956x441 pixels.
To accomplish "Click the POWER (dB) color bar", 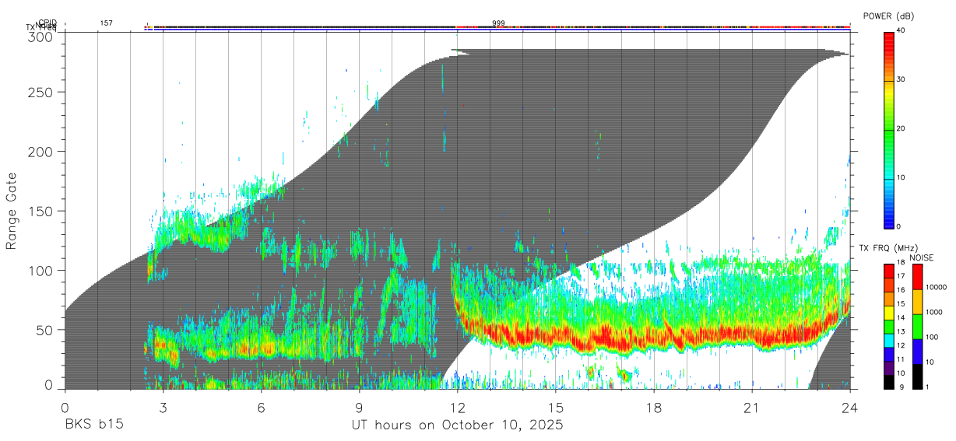I will pyautogui.click(x=889, y=129).
